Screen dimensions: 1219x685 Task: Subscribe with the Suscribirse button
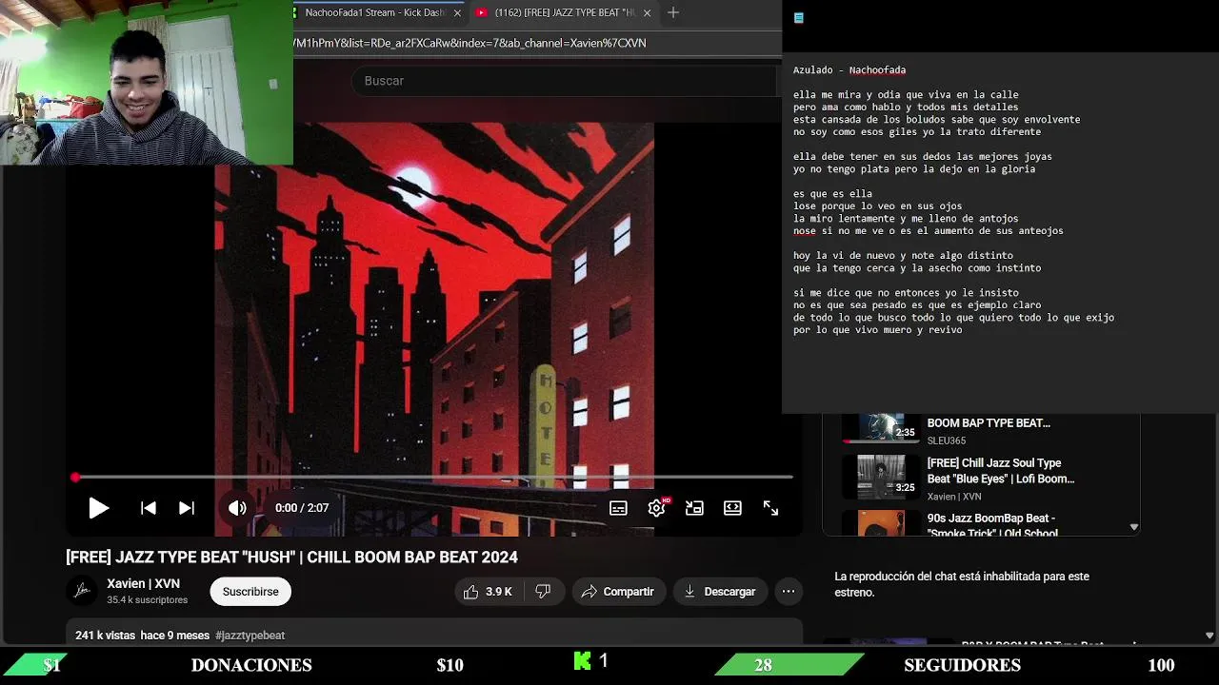[250, 592]
